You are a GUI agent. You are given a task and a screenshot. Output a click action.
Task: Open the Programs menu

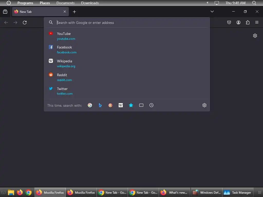[x=25, y=3]
